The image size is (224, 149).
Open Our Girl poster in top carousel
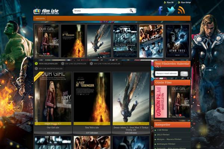47,41
